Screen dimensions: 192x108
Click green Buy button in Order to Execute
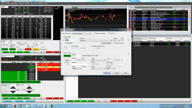(67, 56)
